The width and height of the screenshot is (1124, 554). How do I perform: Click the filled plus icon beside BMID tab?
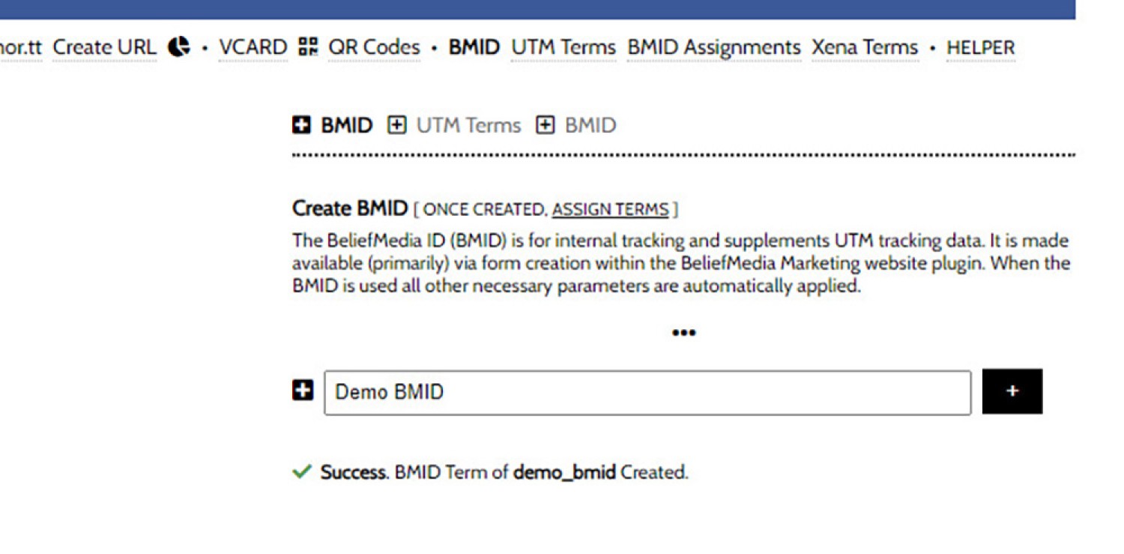(x=301, y=125)
